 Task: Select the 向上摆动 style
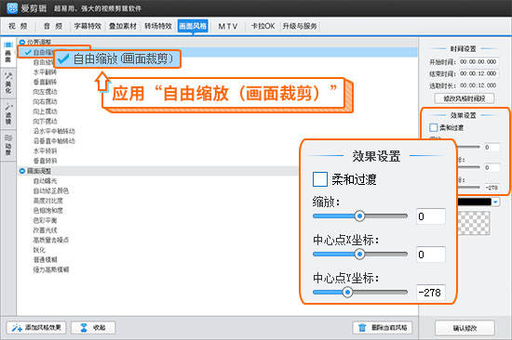(x=45, y=111)
